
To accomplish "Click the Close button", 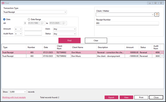I will tap(156, 97).
